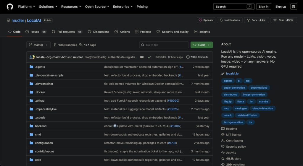This screenshot has height=166, width=303.
Task: Select the stable-diffusion topic tag
Action: (247, 115)
